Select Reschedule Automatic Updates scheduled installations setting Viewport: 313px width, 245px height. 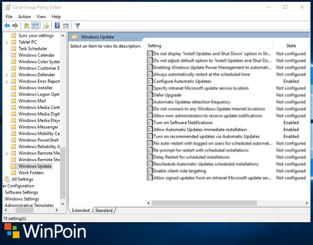click(206, 164)
